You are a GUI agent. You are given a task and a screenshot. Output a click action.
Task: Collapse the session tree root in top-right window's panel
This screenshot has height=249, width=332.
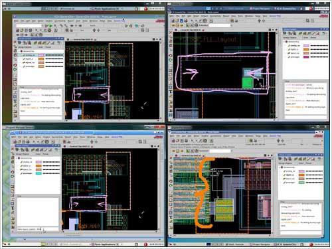click(284, 42)
